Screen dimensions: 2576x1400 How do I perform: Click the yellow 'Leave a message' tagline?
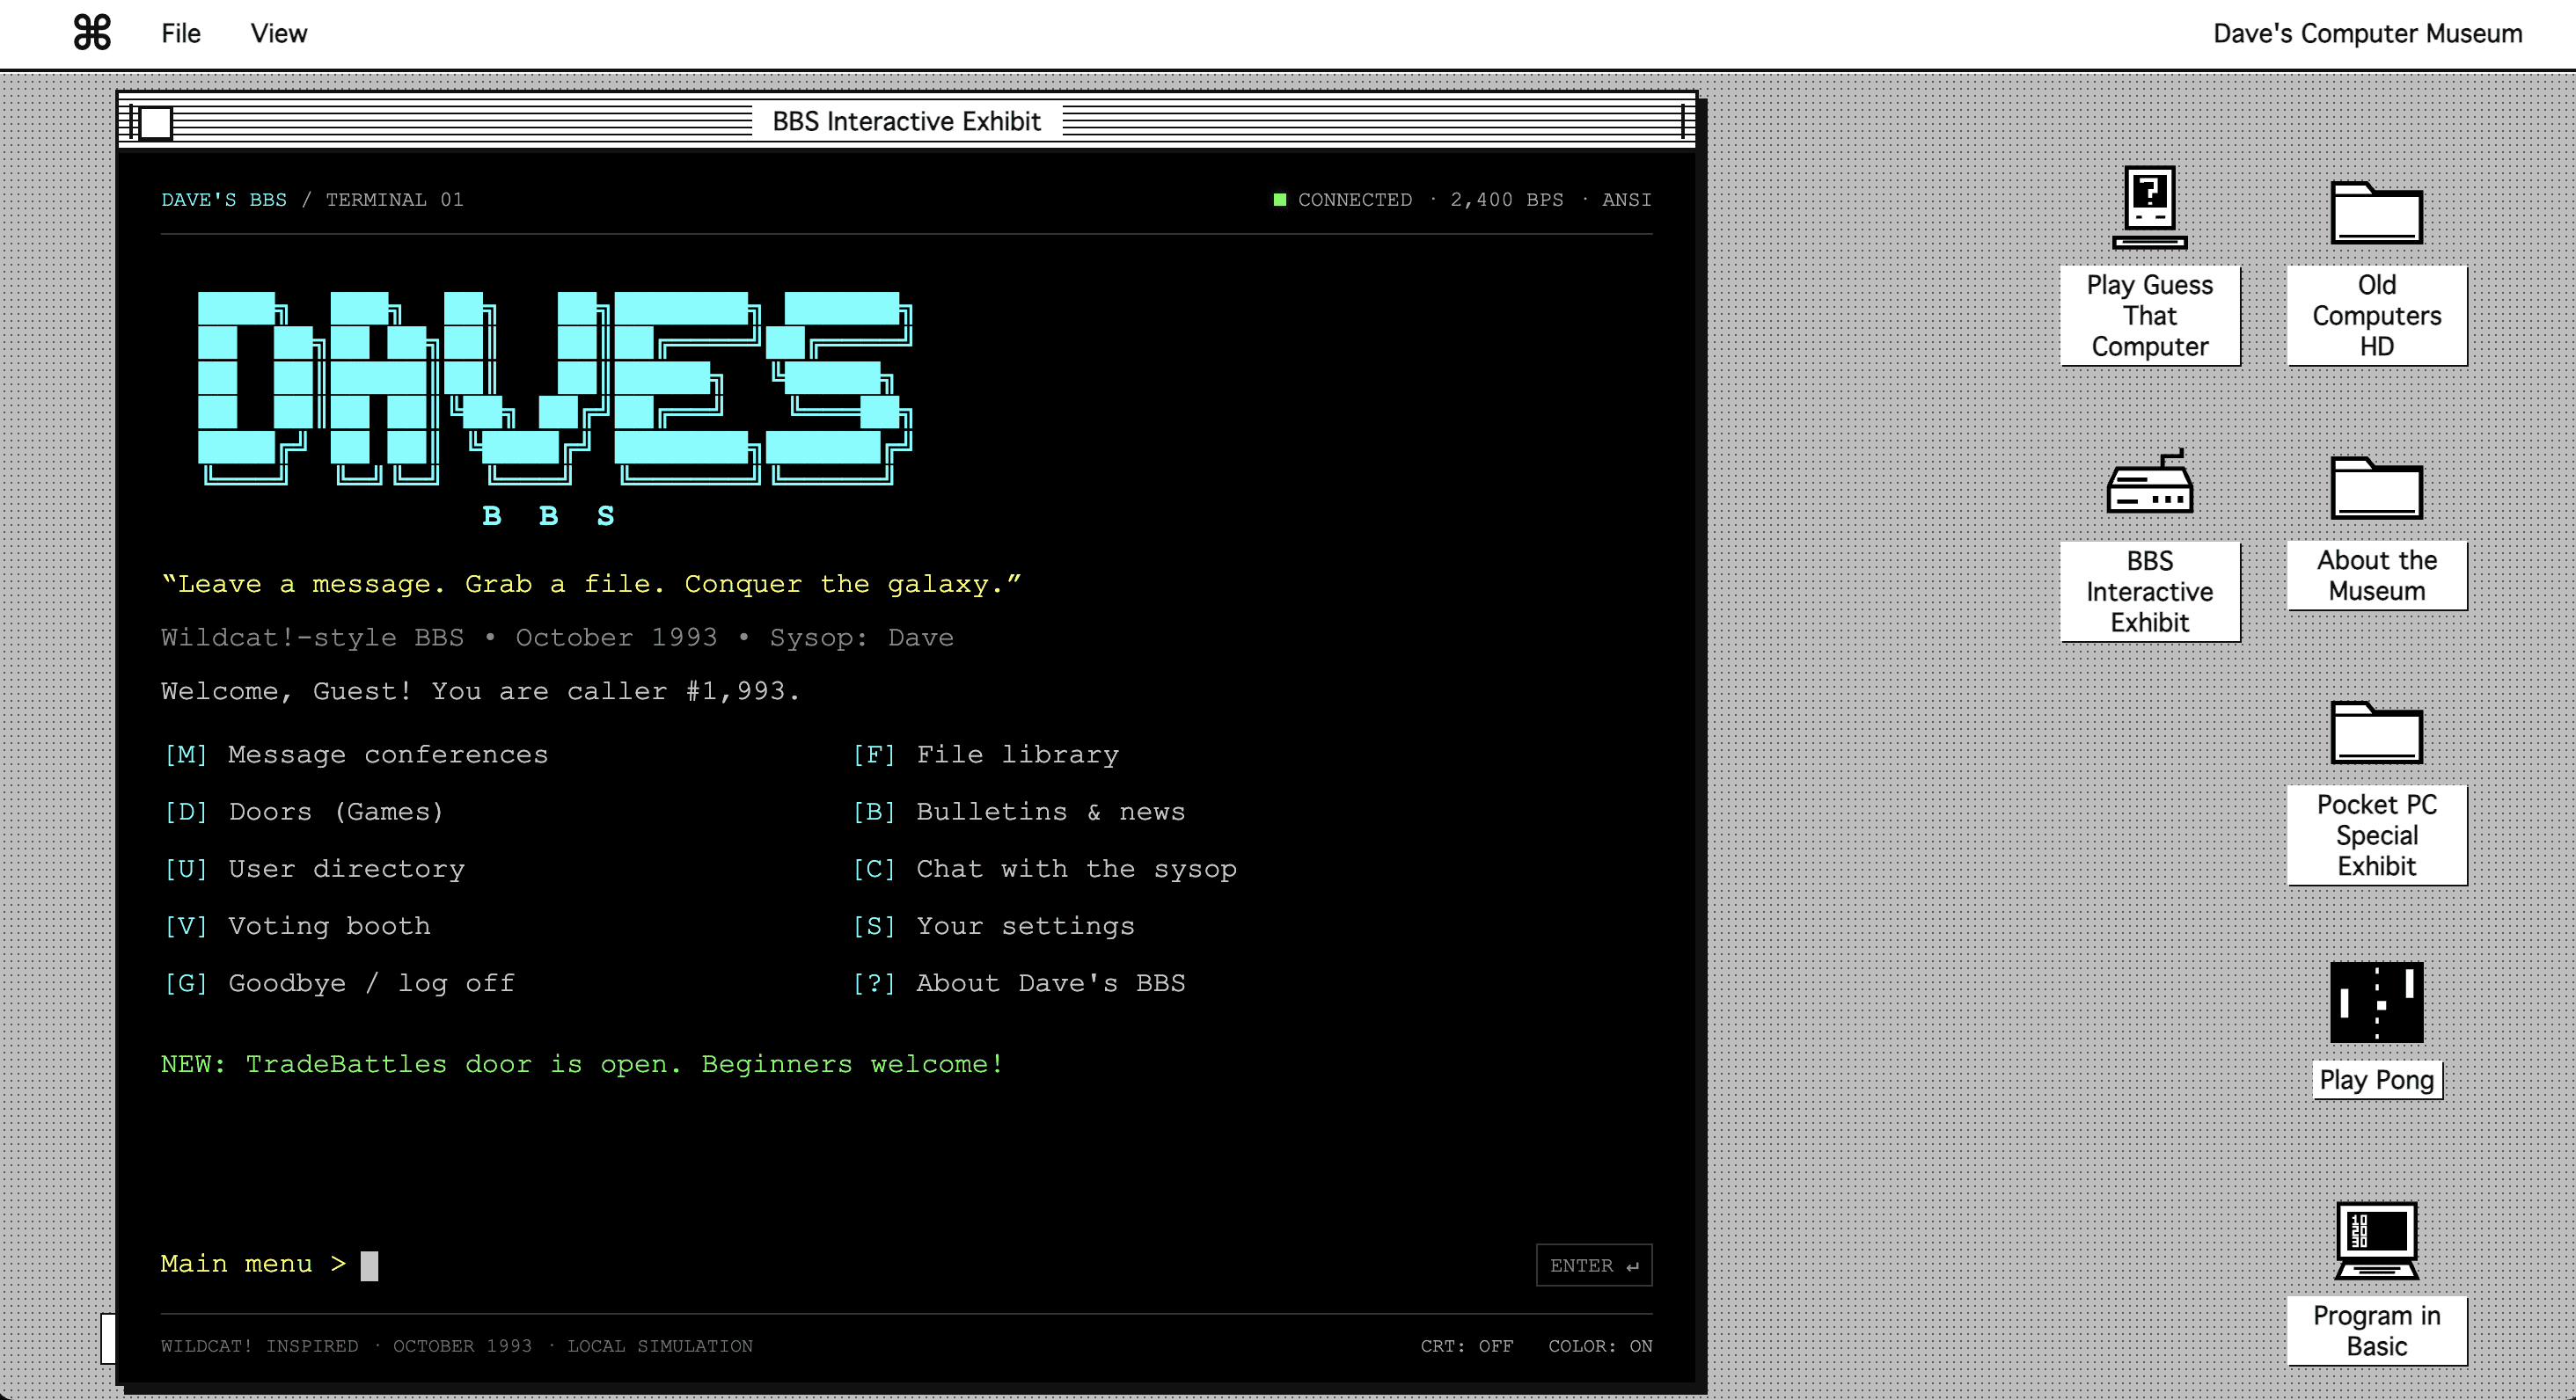pos(591,584)
